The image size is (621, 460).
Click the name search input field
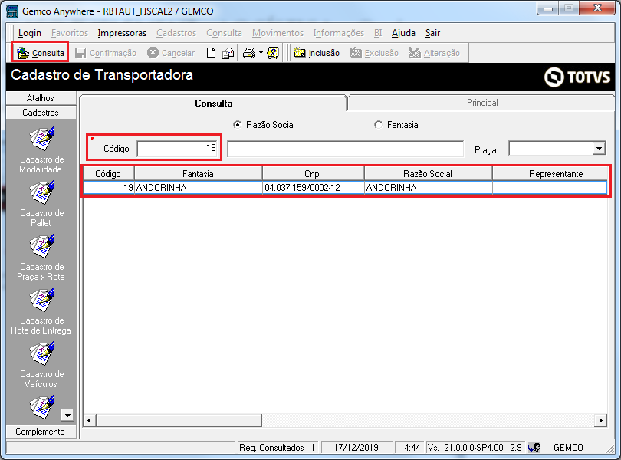coord(345,149)
